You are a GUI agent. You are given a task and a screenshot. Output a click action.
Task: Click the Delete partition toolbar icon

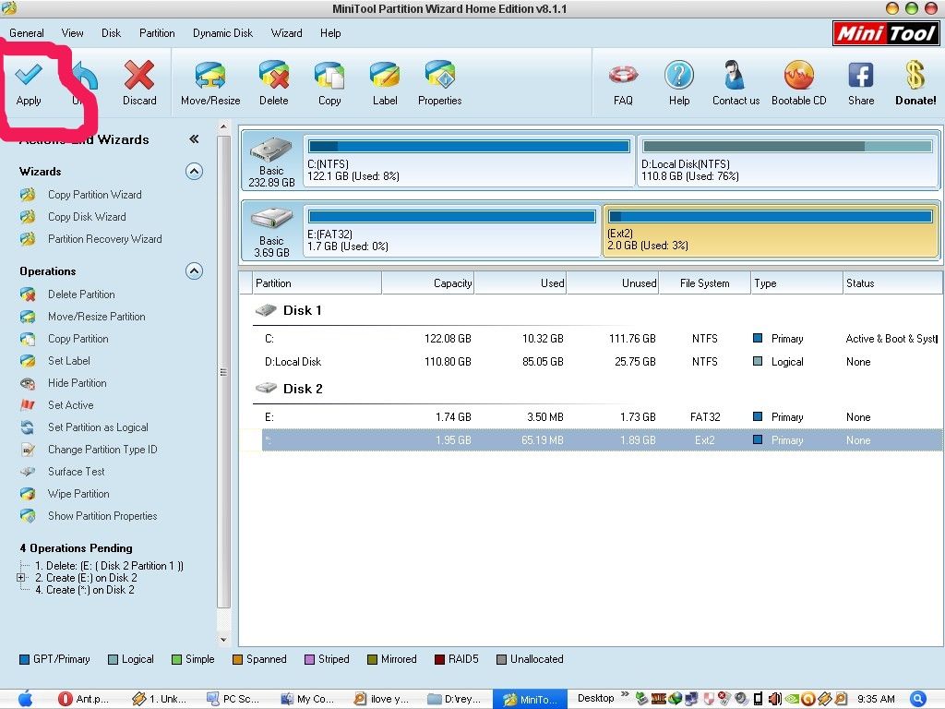click(273, 77)
